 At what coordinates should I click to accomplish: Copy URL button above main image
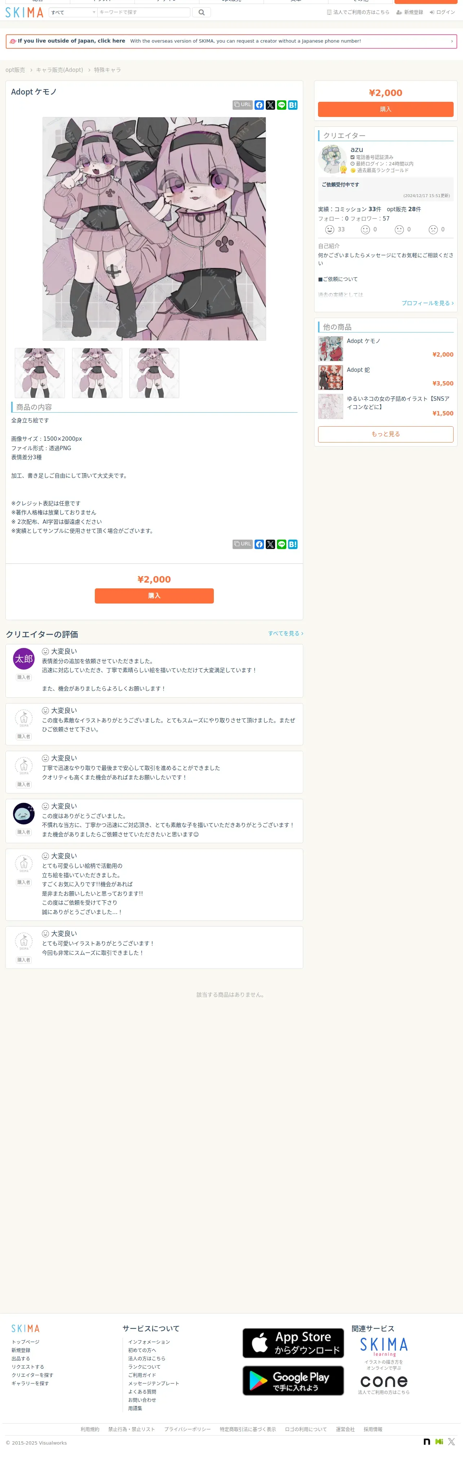point(243,105)
